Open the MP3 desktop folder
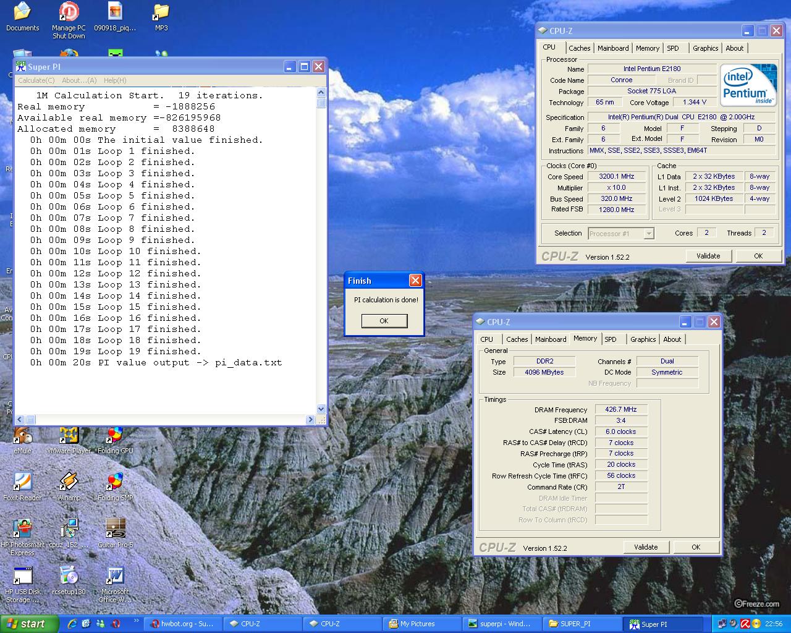 tap(161, 17)
